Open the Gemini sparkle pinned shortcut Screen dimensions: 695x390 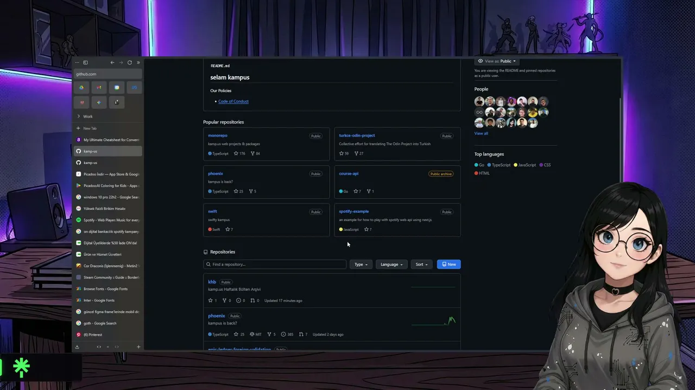[99, 102]
